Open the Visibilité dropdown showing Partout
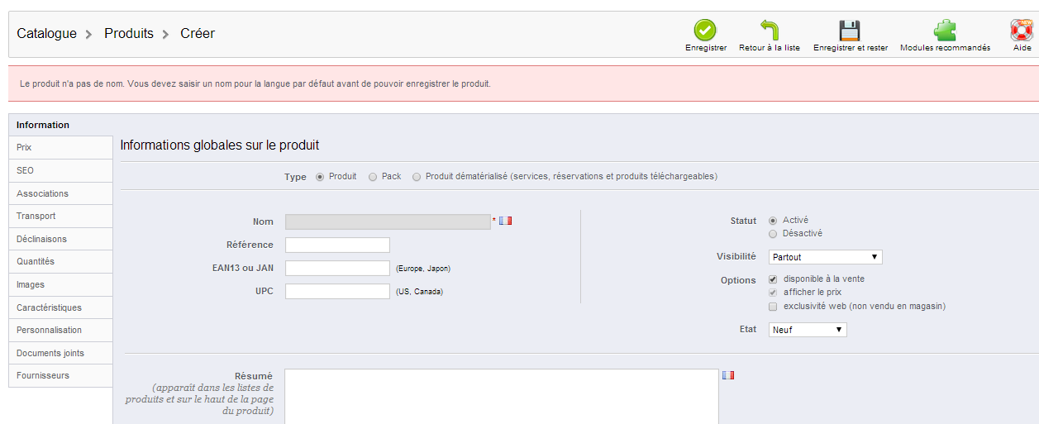 point(825,257)
